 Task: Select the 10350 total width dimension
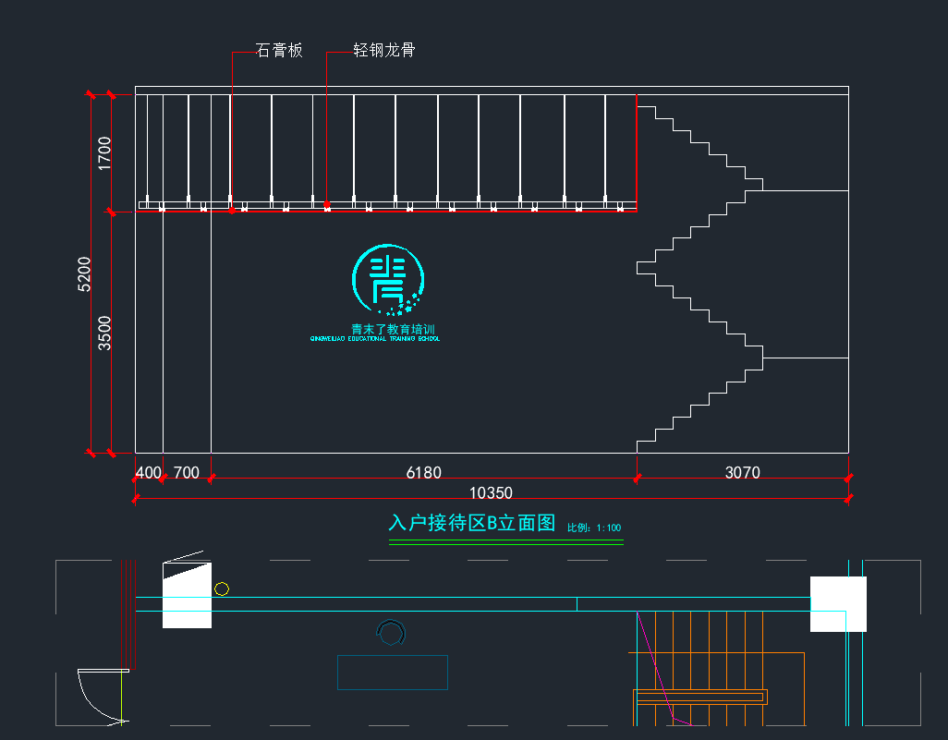pyautogui.click(x=491, y=493)
